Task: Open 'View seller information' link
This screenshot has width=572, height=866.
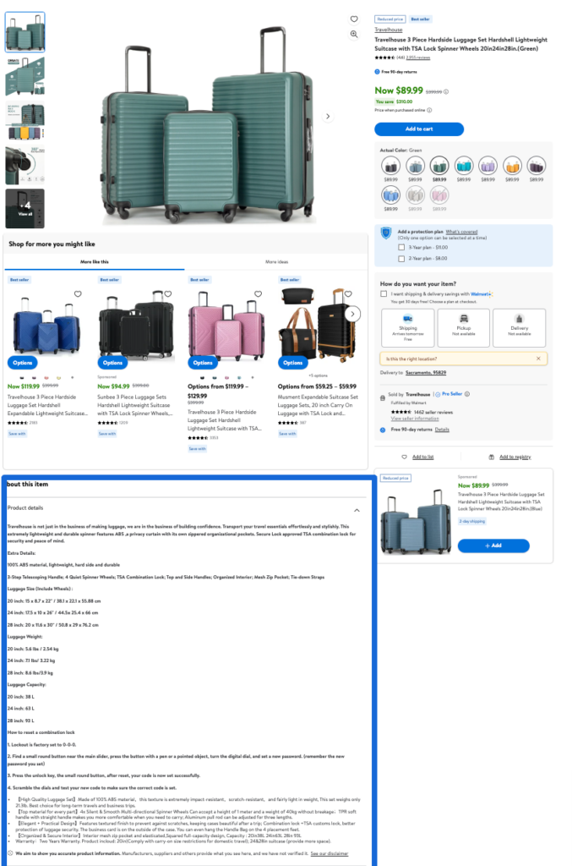Action: [x=415, y=419]
